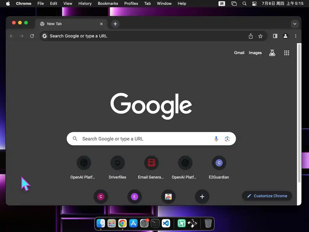The height and width of the screenshot is (232, 309).
Task: Click the forward navigation arrow
Action: (x=22, y=36)
